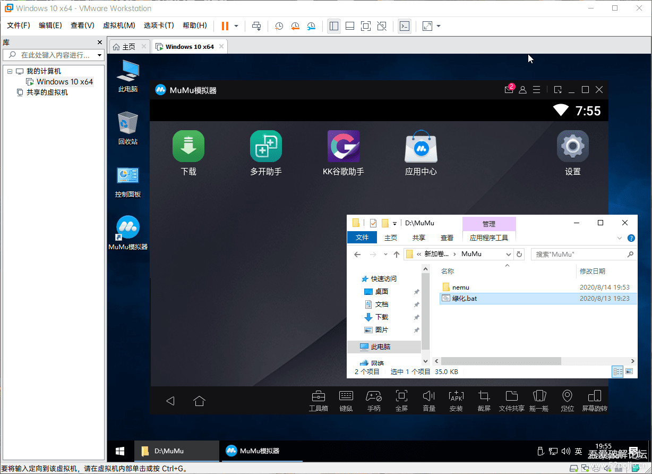Viewport: 652px width, 474px height.
Task: Click Explorer help question mark
Action: coord(631,238)
